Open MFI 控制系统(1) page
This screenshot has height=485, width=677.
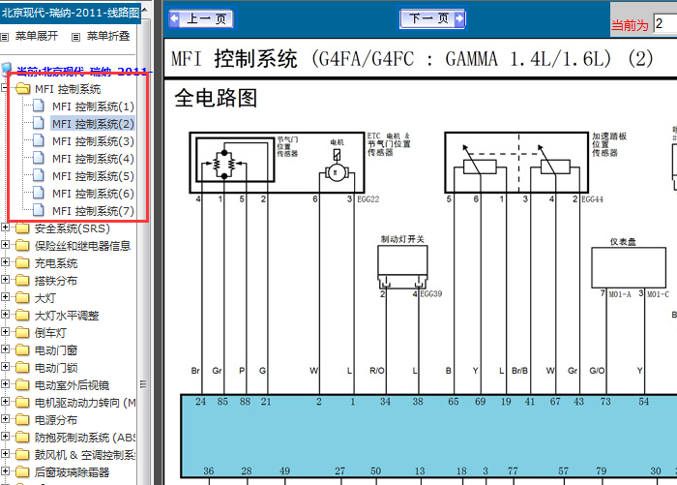(93, 106)
